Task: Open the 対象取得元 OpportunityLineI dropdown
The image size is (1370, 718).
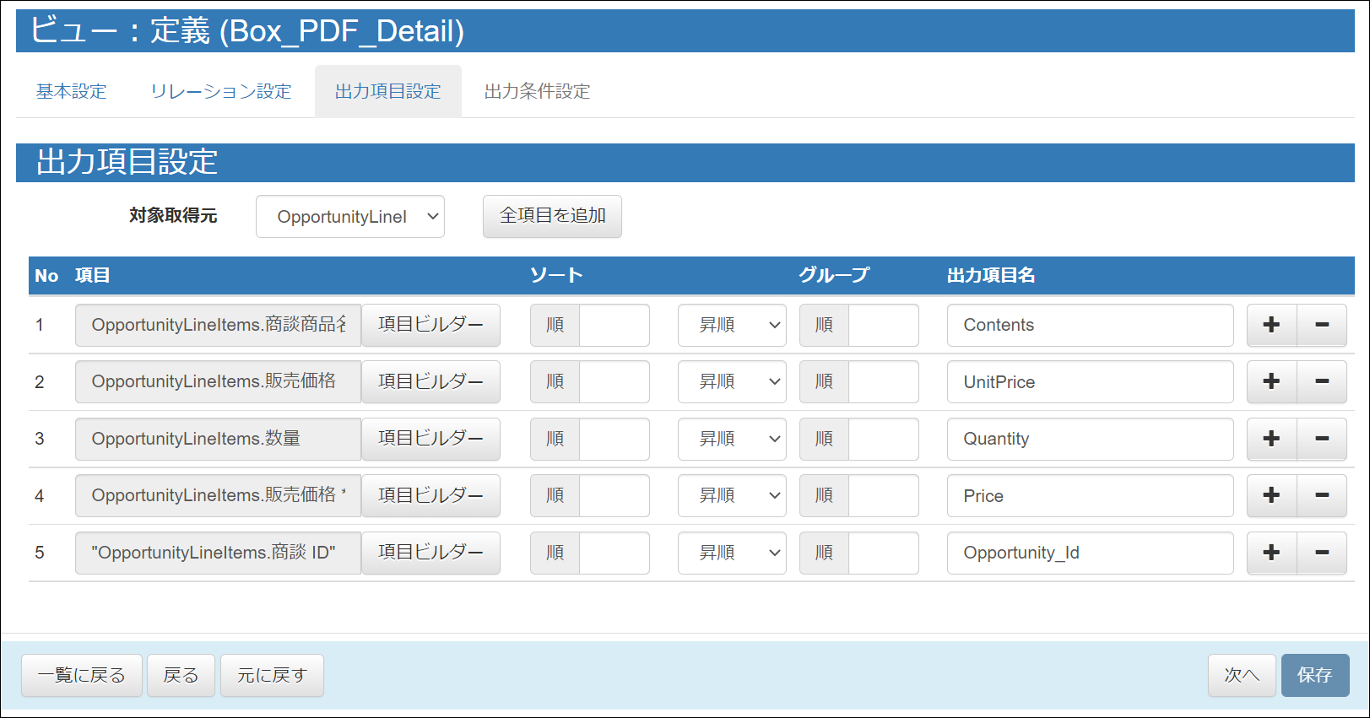Action: pyautogui.click(x=349, y=217)
